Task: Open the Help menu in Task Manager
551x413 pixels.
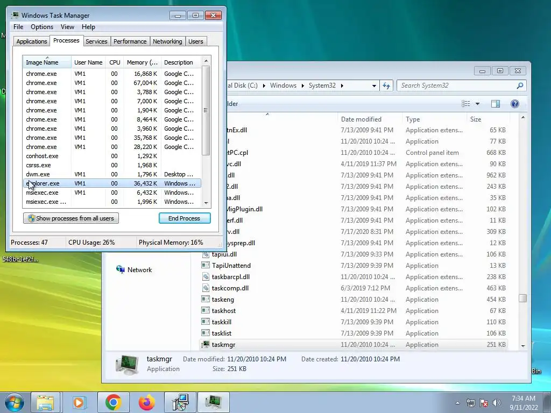Action: pyautogui.click(x=88, y=27)
